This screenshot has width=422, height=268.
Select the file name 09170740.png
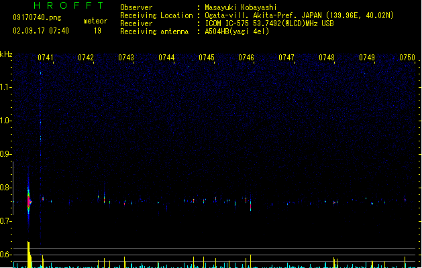point(37,17)
